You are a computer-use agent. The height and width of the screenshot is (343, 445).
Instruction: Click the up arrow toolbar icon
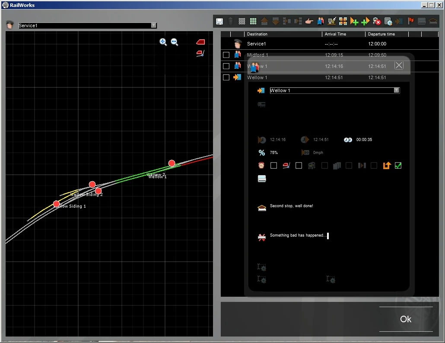264,21
